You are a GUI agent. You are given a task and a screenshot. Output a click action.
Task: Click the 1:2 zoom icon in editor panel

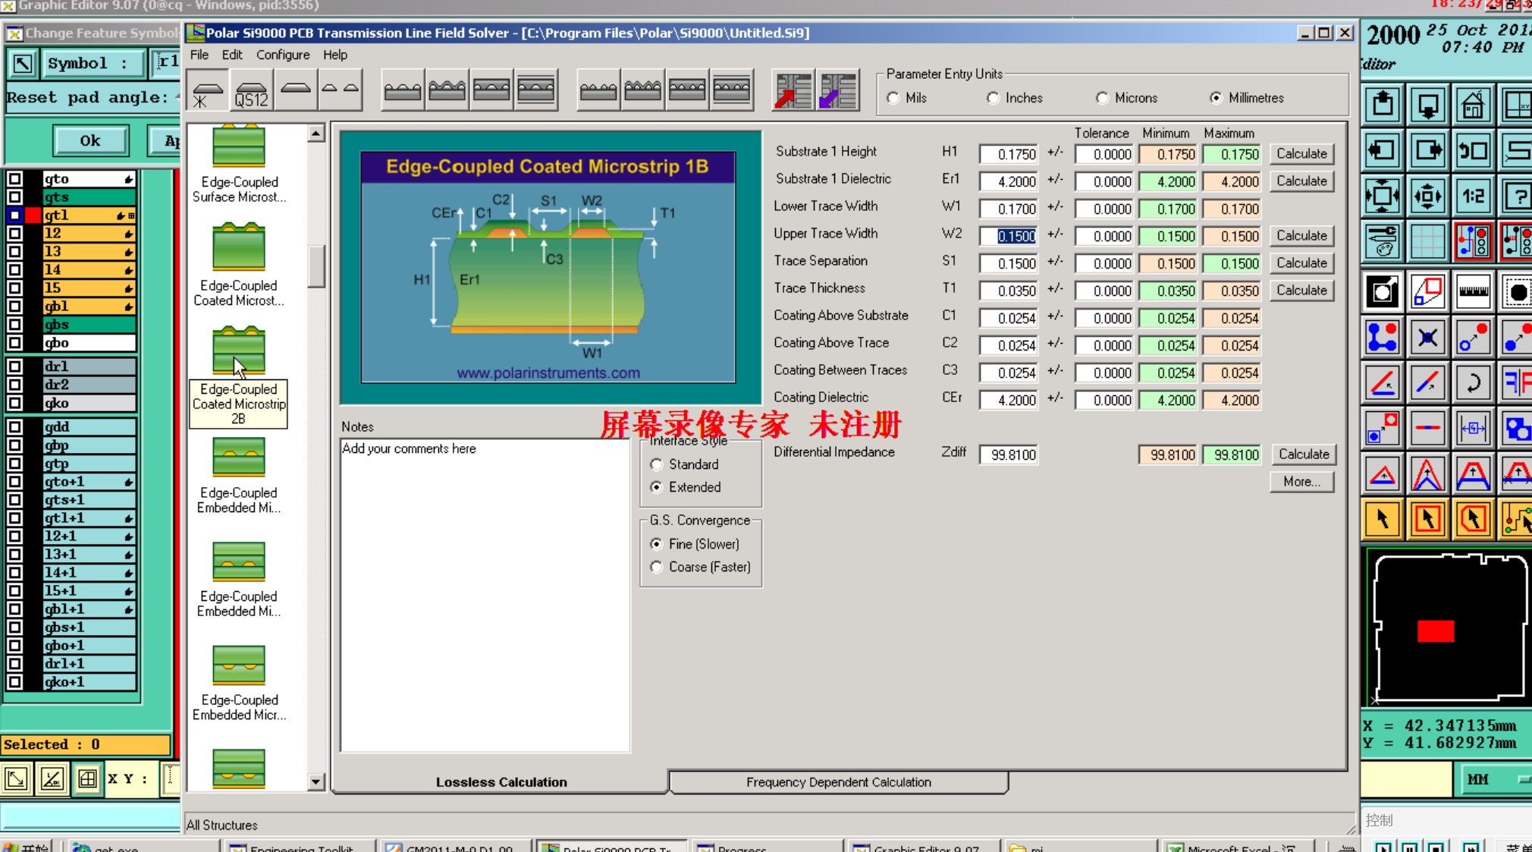tap(1473, 196)
